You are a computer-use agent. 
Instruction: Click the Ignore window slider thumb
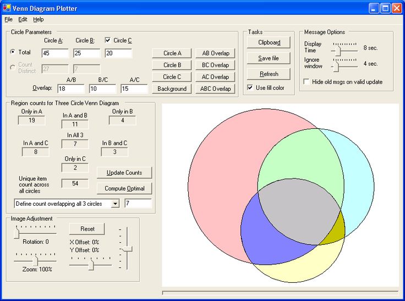click(336, 67)
